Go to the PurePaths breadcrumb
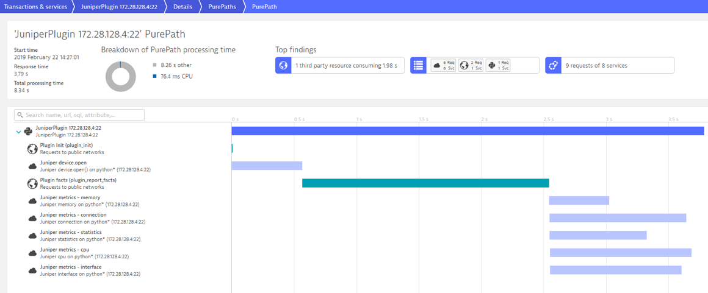708x293 pixels. coord(221,7)
